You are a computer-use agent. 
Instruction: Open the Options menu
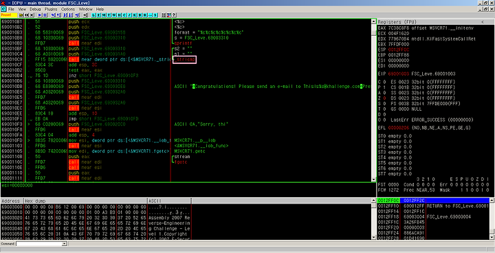tap(68, 9)
